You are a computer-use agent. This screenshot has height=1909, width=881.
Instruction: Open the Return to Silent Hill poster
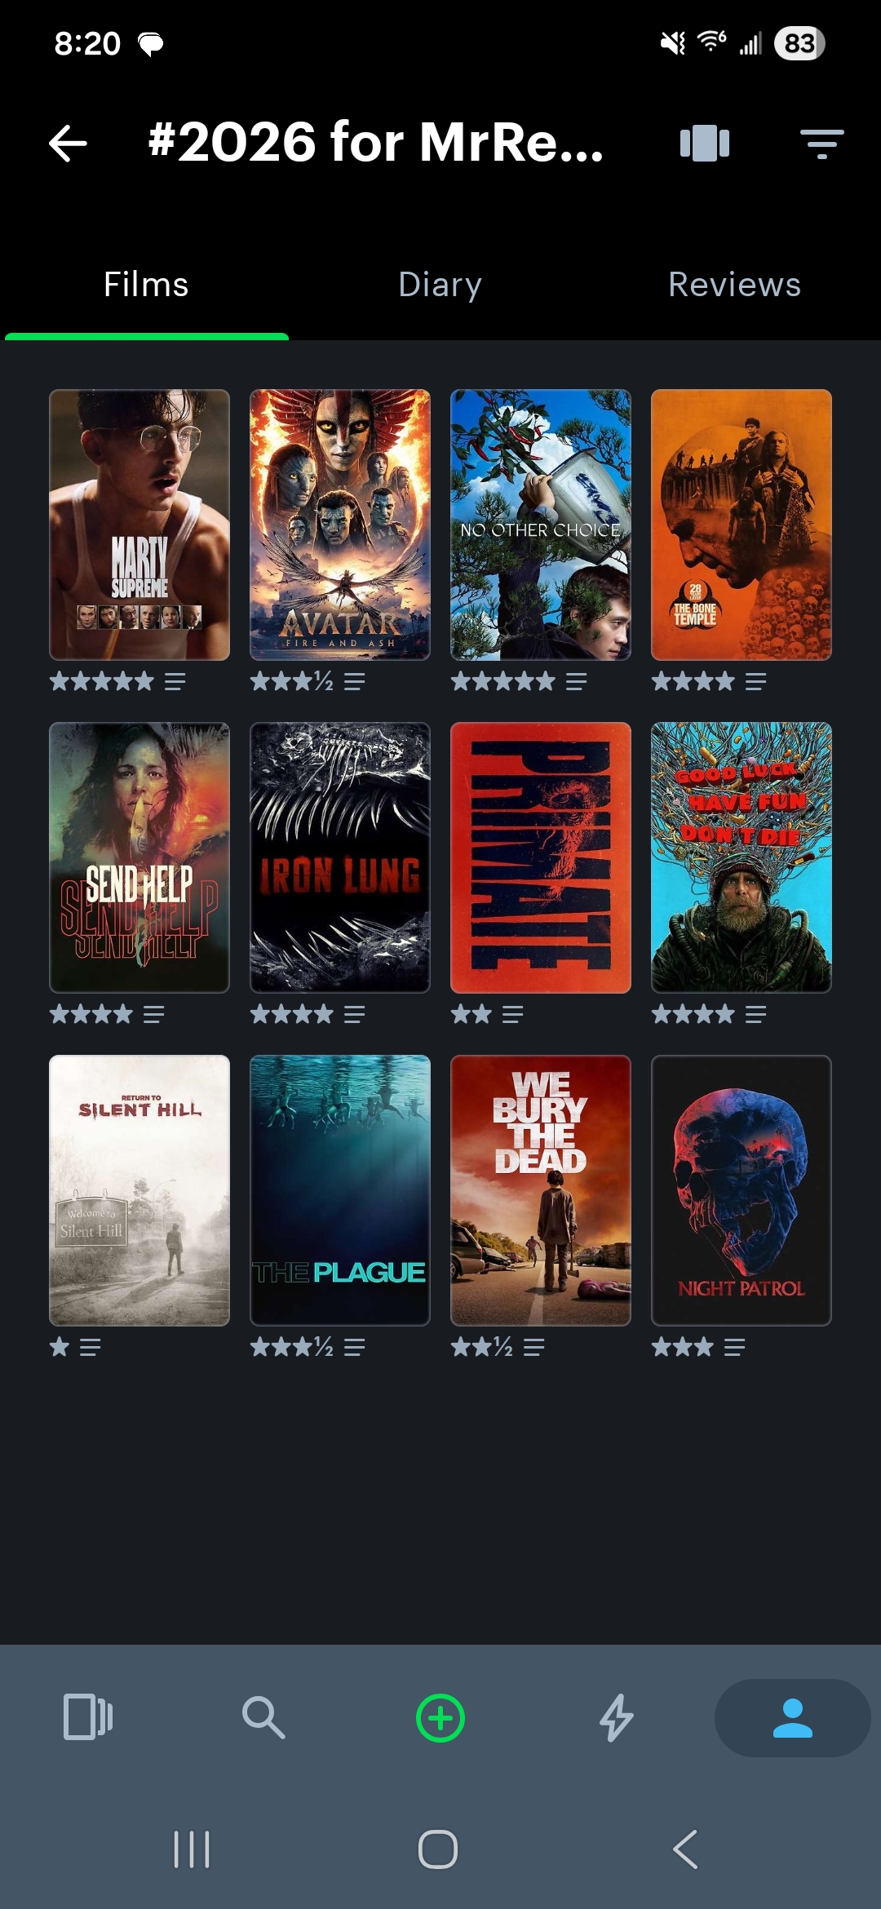pyautogui.click(x=139, y=1190)
